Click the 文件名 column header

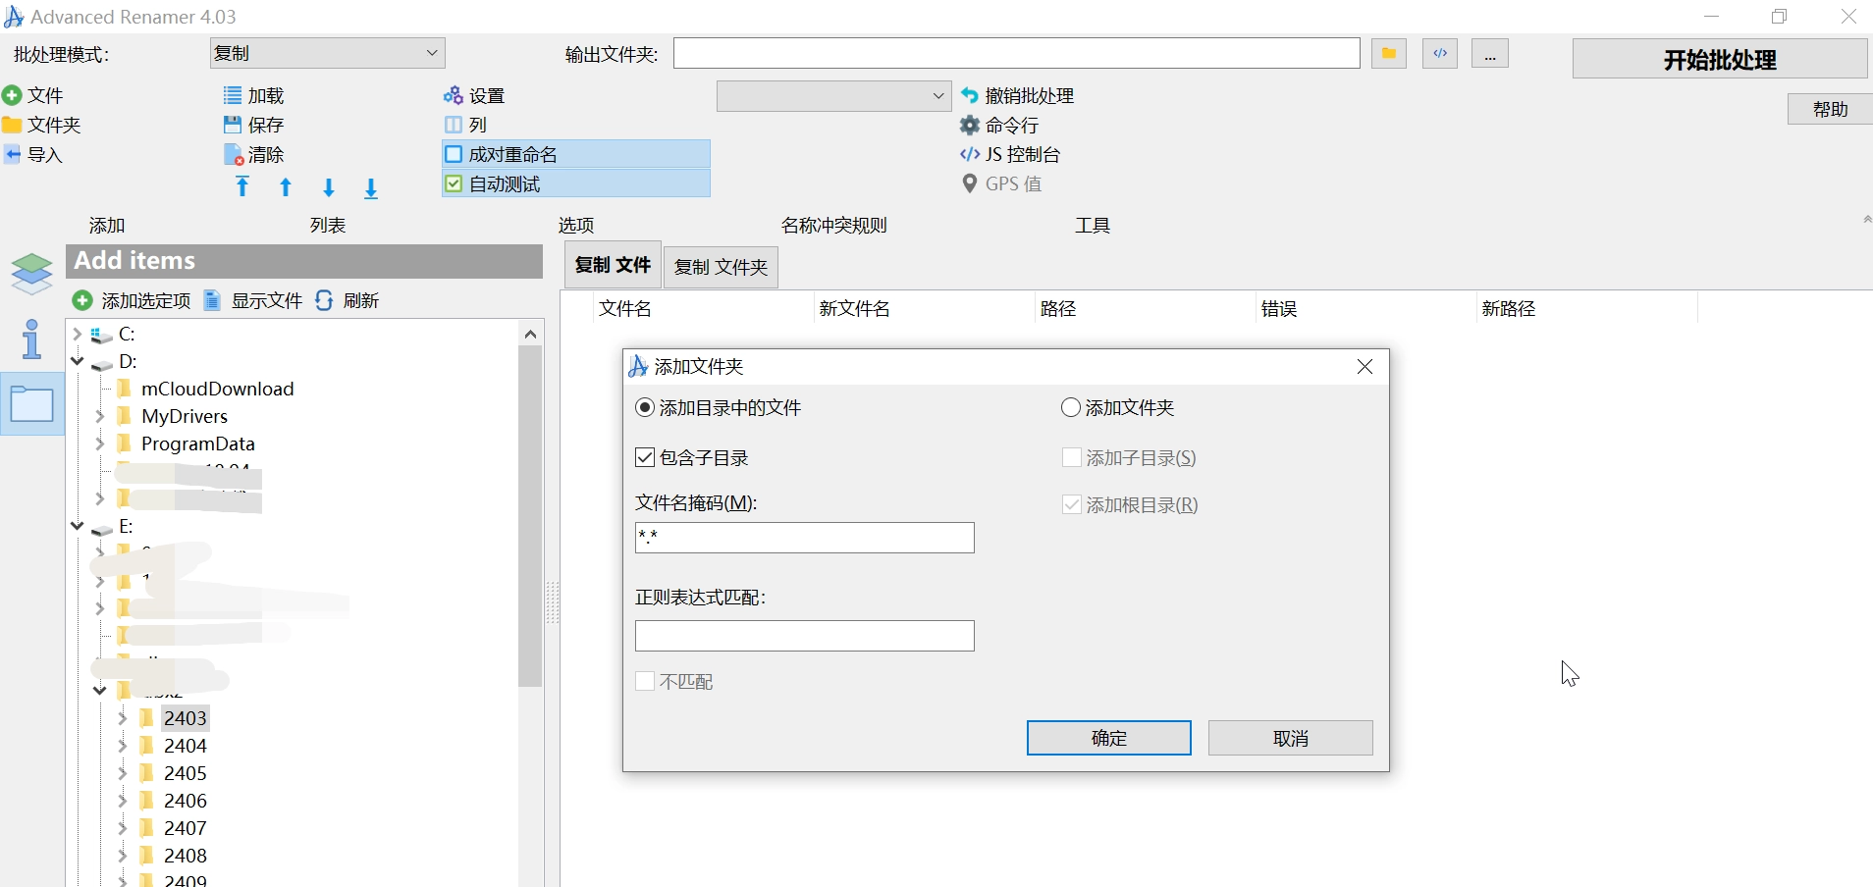point(704,308)
